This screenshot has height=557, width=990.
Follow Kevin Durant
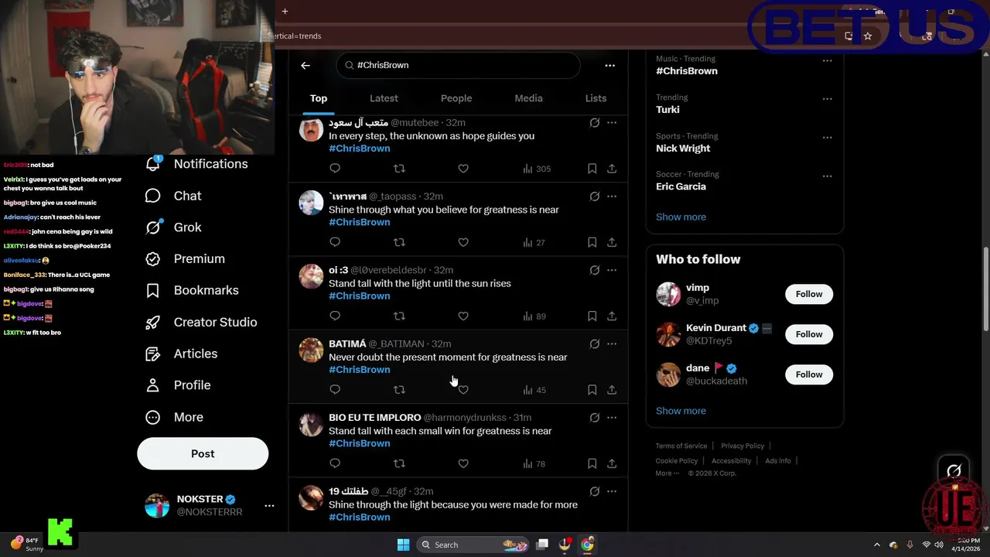(809, 334)
